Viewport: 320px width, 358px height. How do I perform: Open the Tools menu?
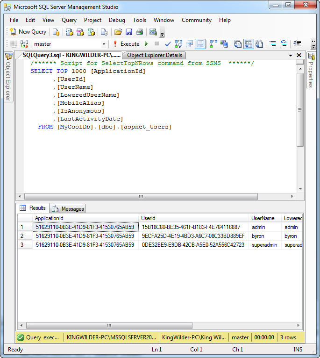click(x=140, y=20)
